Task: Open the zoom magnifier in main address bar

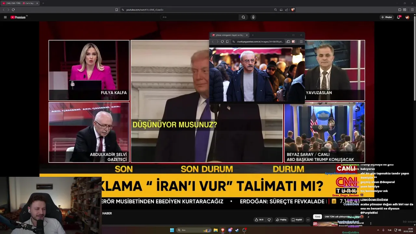Action: point(276,10)
